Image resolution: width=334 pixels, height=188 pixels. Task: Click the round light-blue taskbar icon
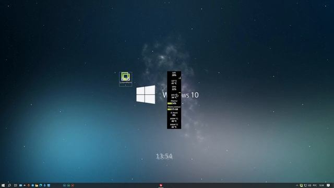(x=64, y=185)
